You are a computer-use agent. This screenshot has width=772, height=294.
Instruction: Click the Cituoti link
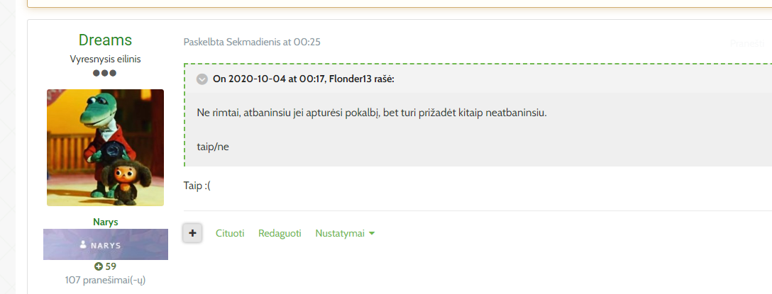click(230, 233)
